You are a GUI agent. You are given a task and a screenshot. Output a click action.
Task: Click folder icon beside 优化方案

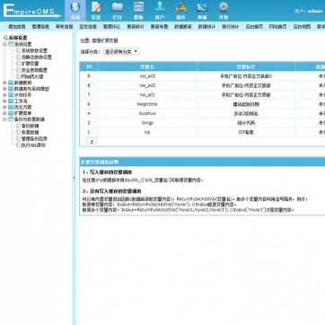coord(11,107)
